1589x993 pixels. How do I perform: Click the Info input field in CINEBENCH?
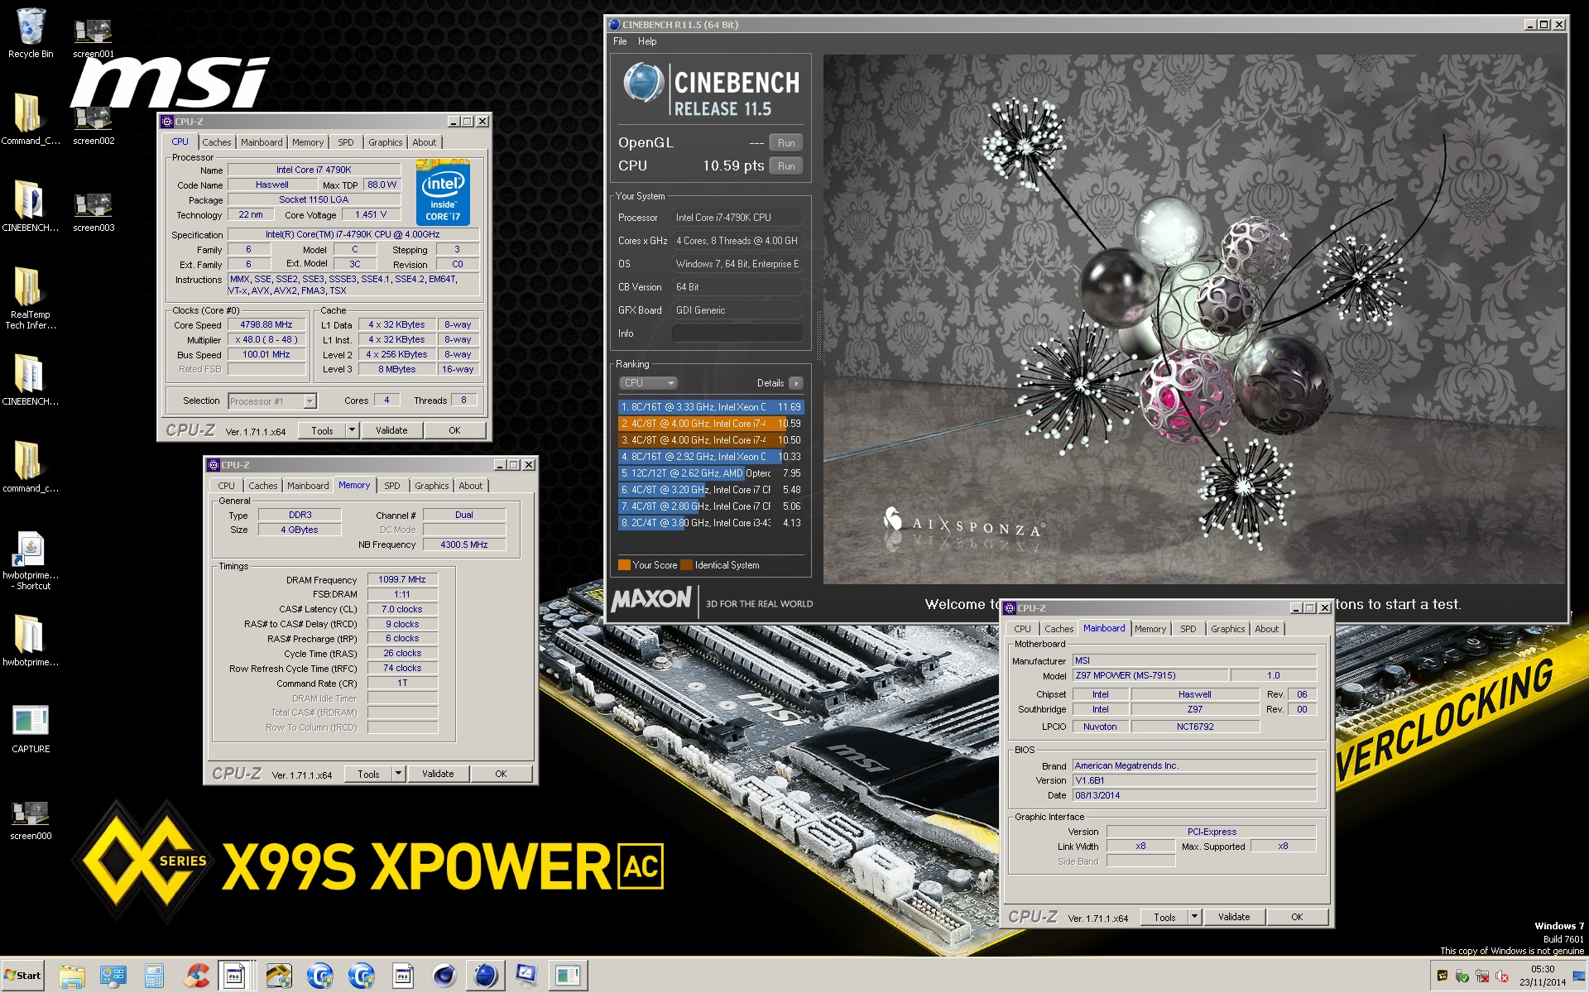(737, 333)
